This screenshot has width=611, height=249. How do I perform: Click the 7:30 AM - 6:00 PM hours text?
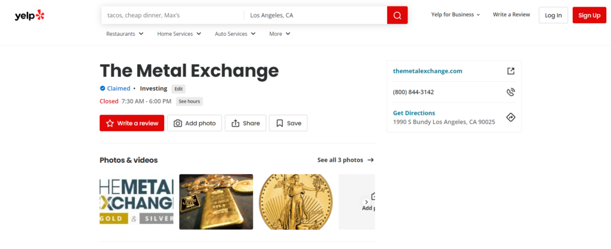tap(147, 102)
